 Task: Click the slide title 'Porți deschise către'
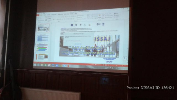pyautogui.click(x=87, y=48)
